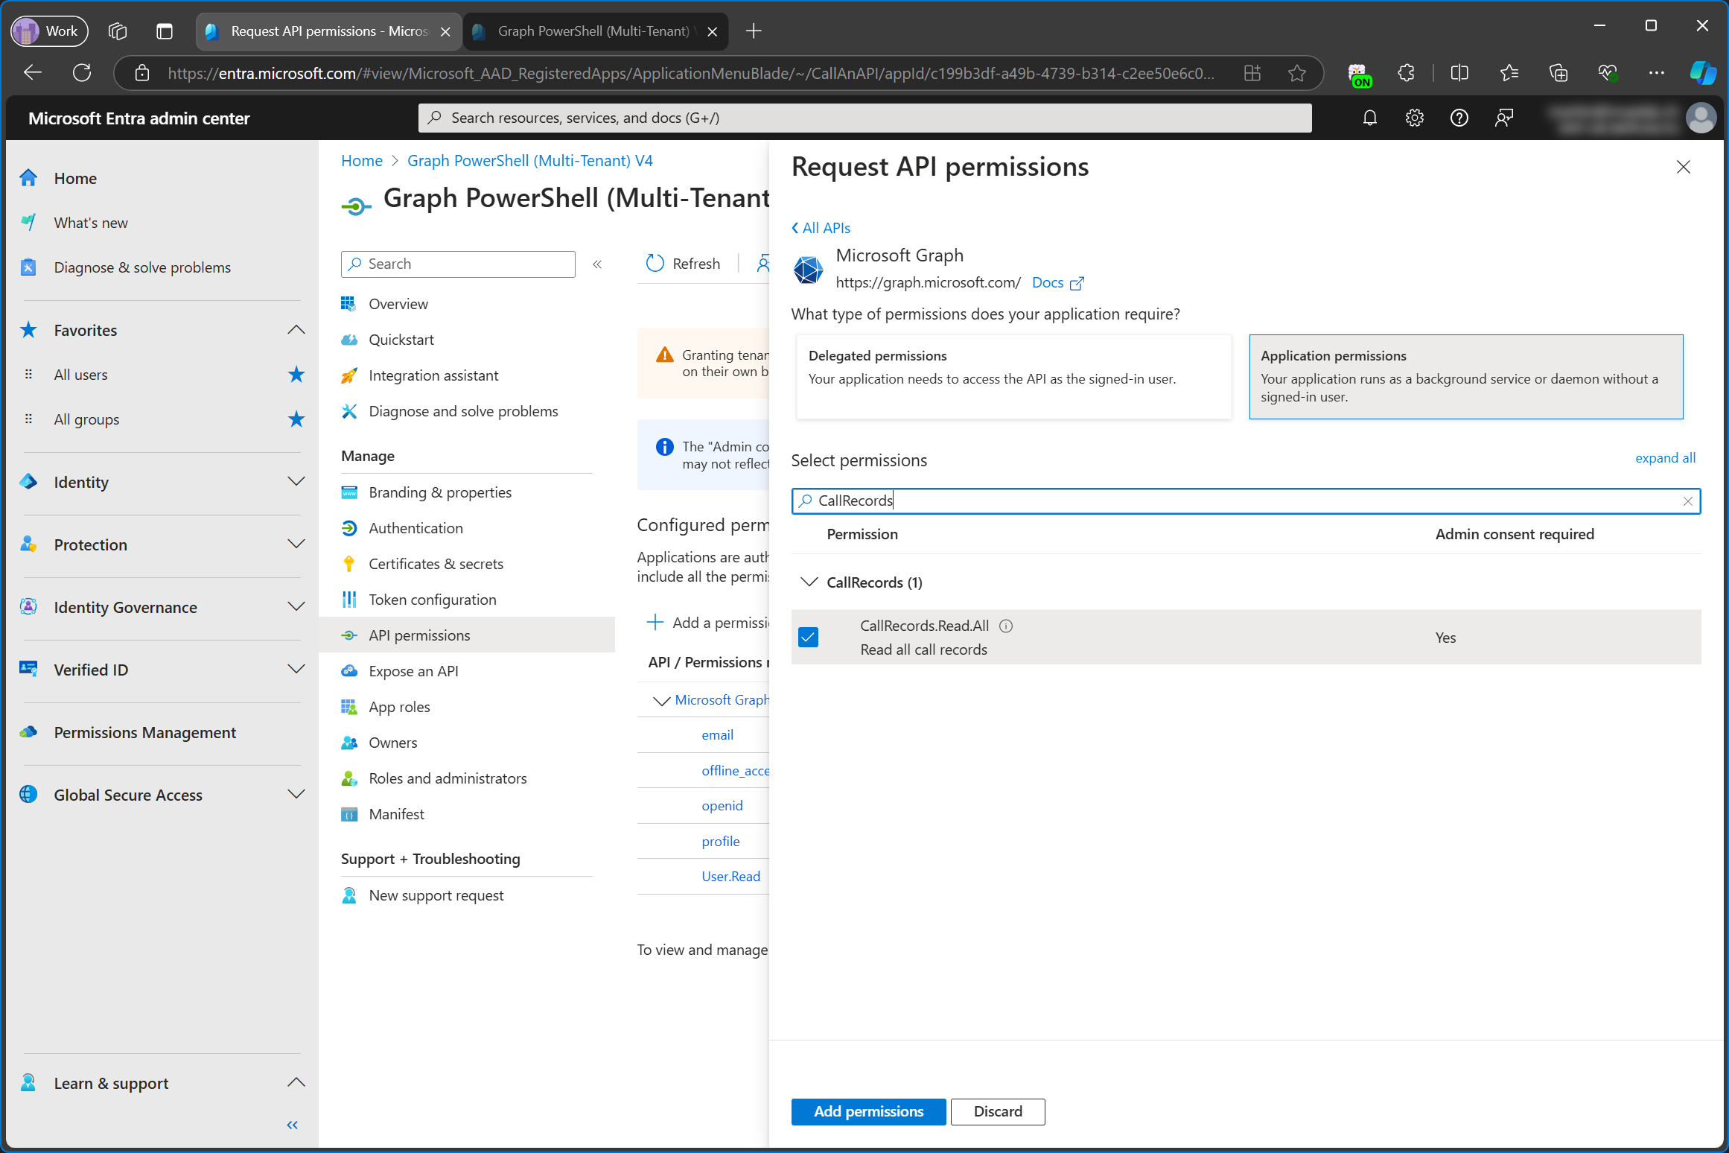Open Expose an API menu item
The image size is (1729, 1153).
click(413, 671)
